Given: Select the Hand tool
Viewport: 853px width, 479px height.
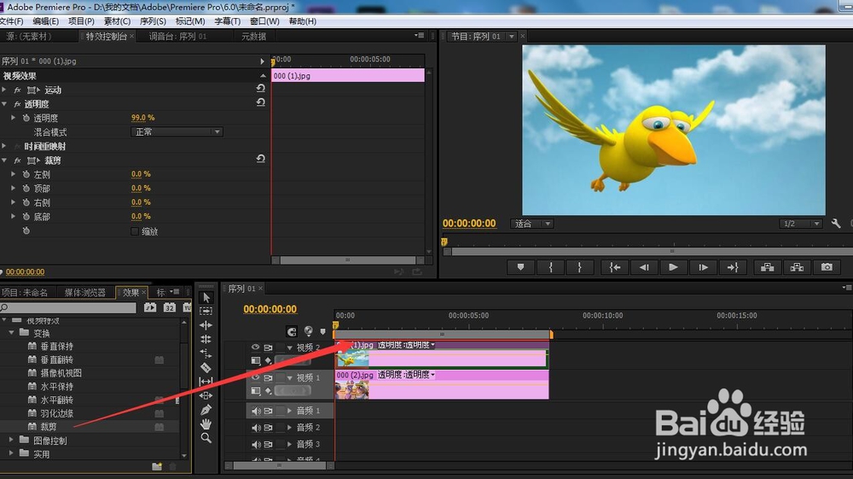Looking at the screenshot, I should coord(206,424).
